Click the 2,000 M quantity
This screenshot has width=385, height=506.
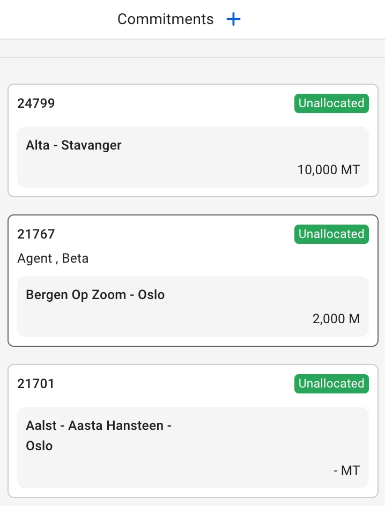point(336,319)
